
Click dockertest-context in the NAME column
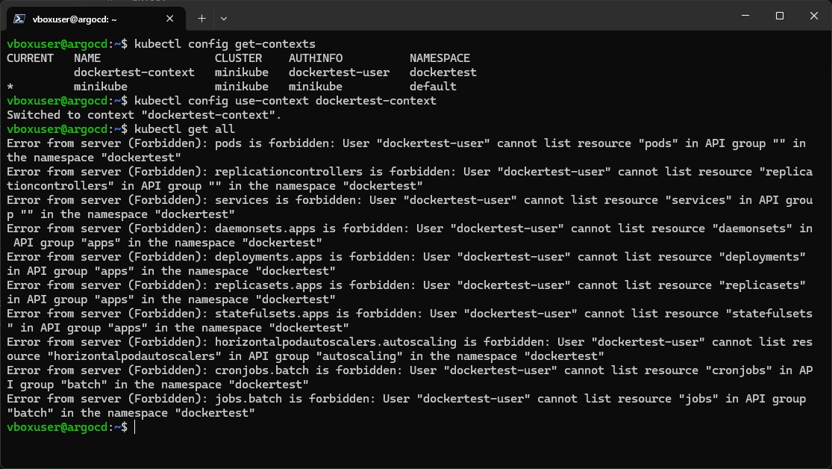click(134, 72)
